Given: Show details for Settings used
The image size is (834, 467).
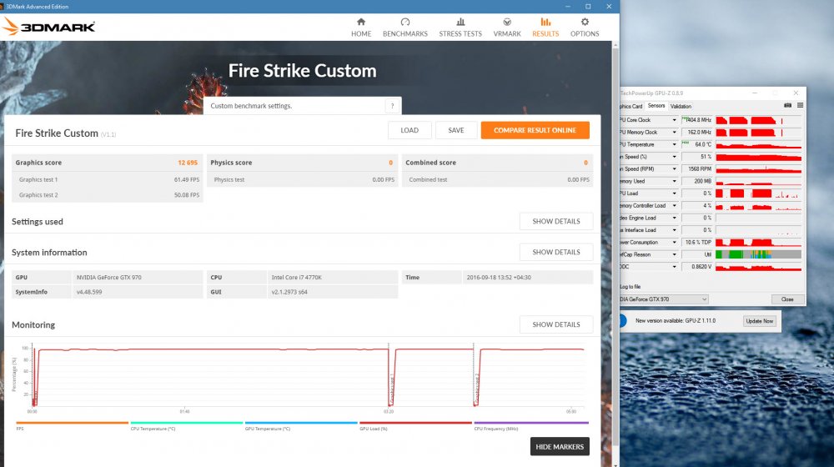Looking at the screenshot, I should [555, 221].
